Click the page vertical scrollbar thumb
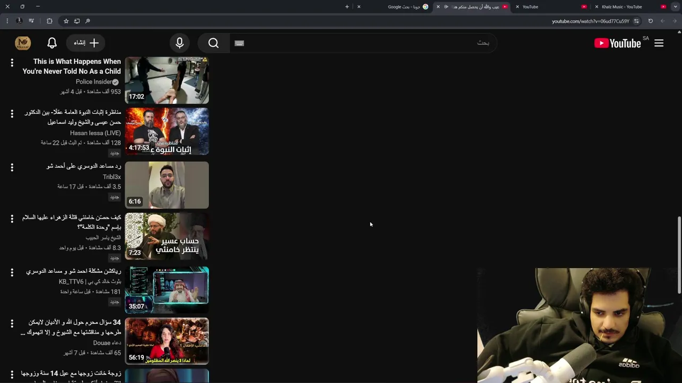The width and height of the screenshot is (682, 383). [679, 255]
